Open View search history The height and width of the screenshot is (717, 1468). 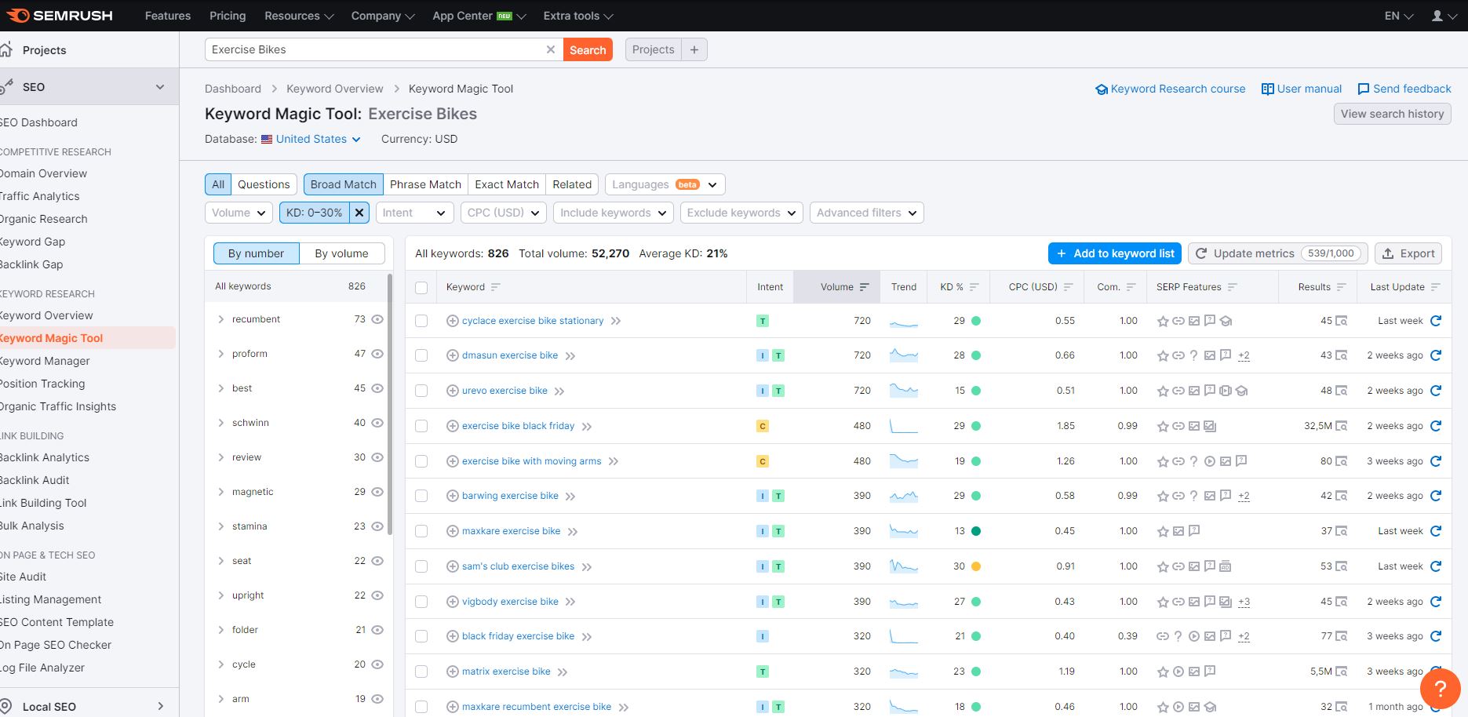coord(1393,114)
